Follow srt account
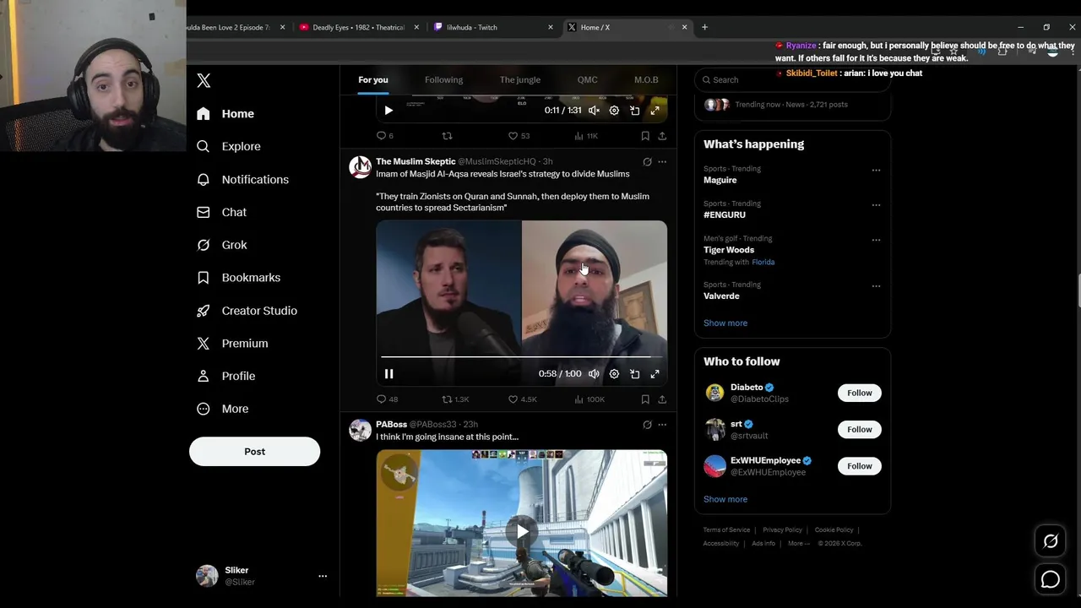1081x608 pixels. tap(860, 429)
